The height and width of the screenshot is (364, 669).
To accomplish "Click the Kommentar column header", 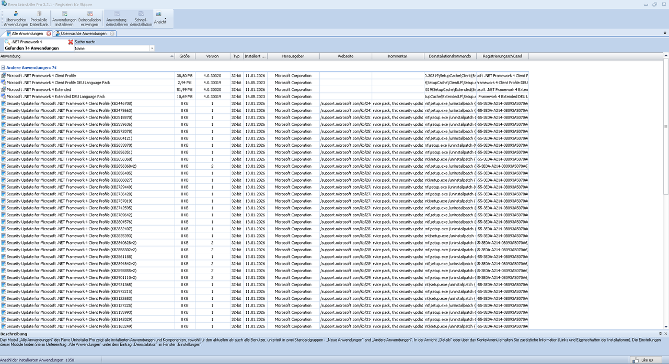I will (x=398, y=56).
